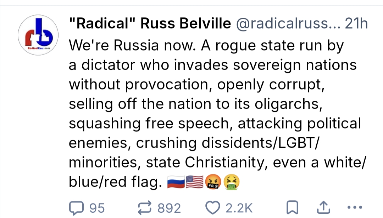This screenshot has height=218, width=383.
Task: Like the post with the heart icon
Action: pyautogui.click(x=212, y=208)
